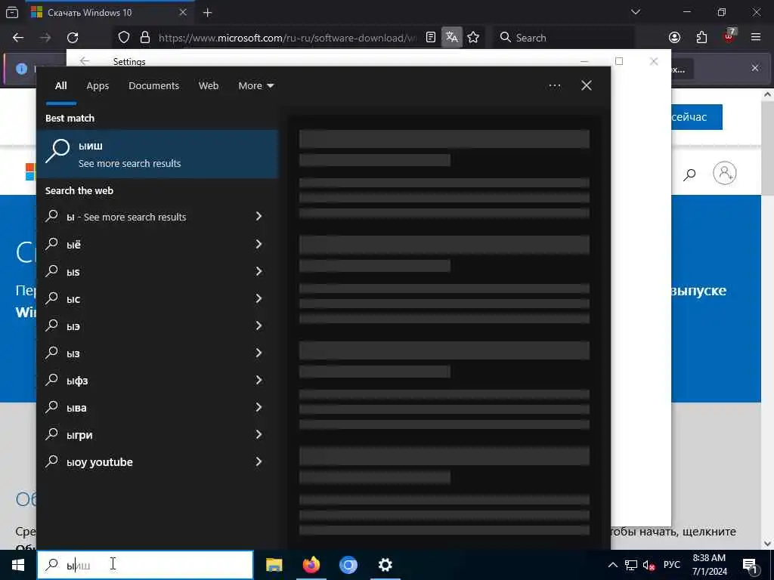
Task: Open Chromium from the taskbar
Action: (x=348, y=565)
